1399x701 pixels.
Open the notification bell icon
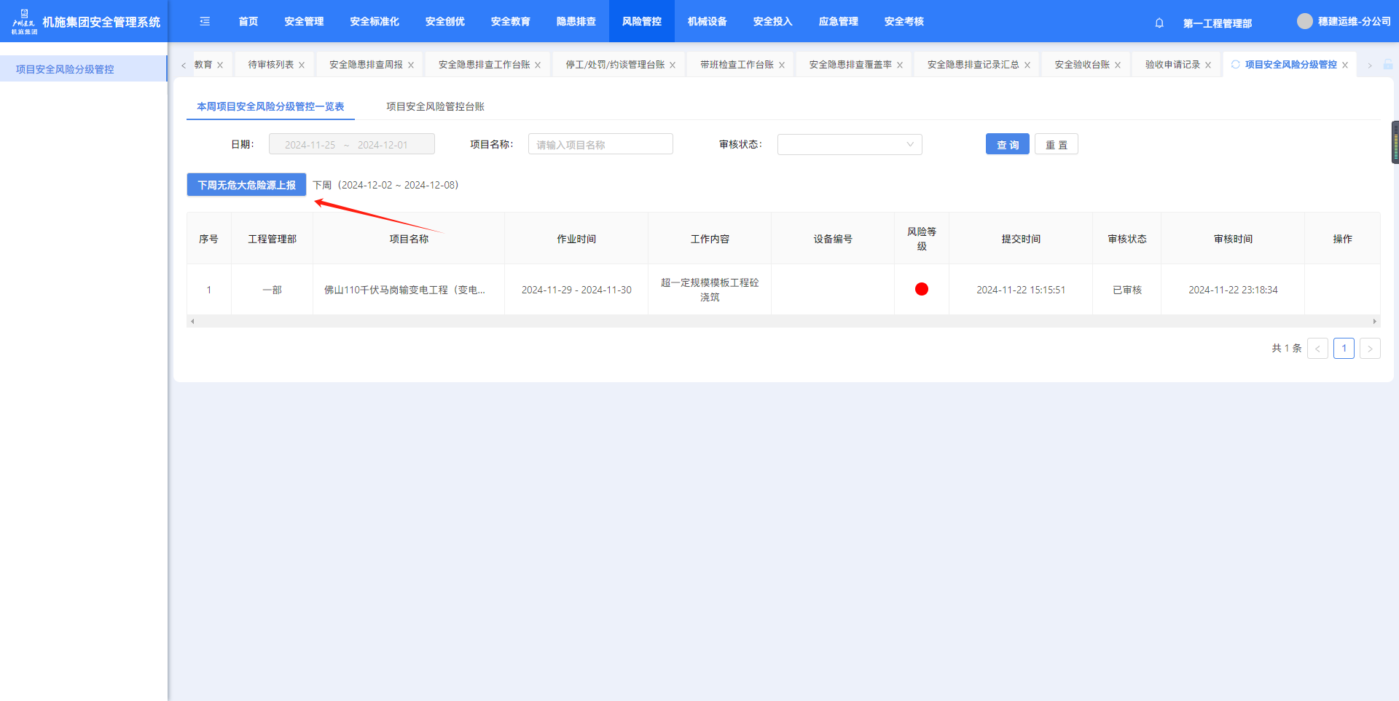point(1159,23)
